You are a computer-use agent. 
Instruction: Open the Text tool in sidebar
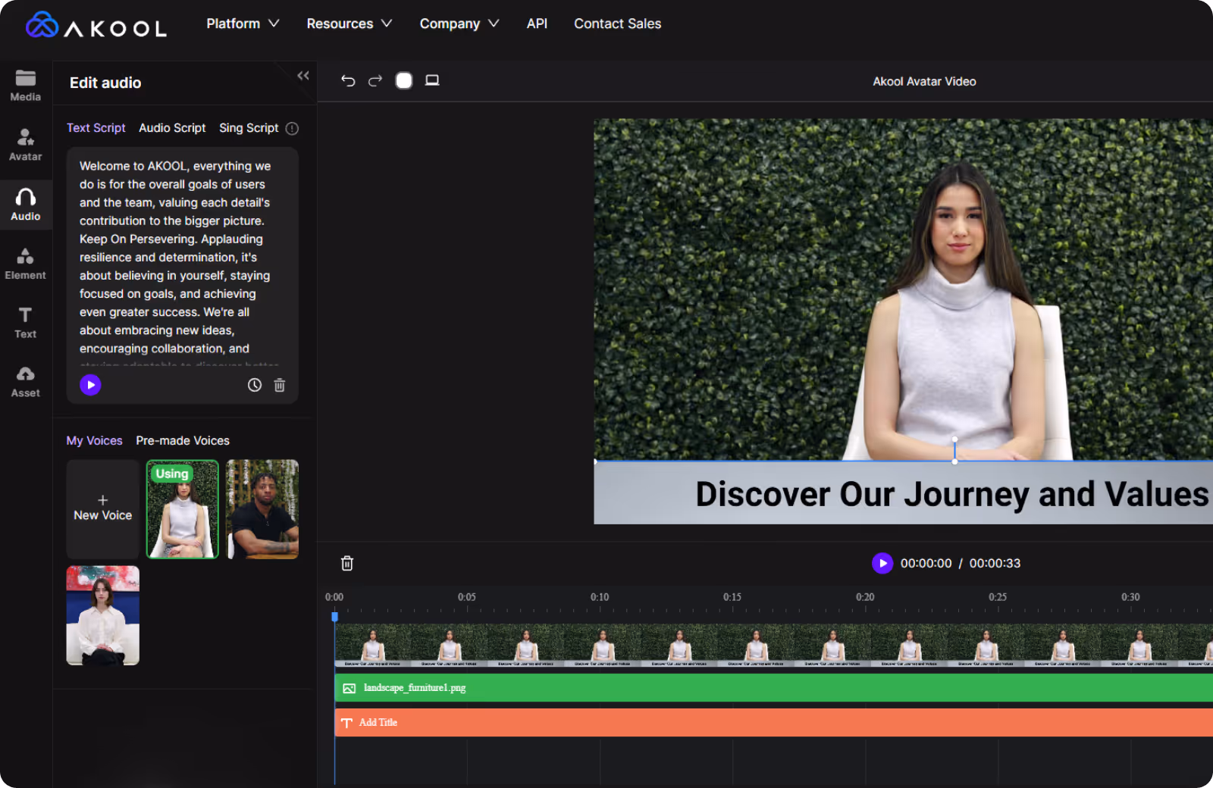pos(26,323)
